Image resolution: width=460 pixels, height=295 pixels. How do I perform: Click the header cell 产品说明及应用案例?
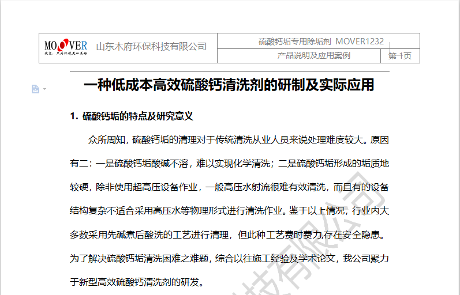[x=313, y=56]
